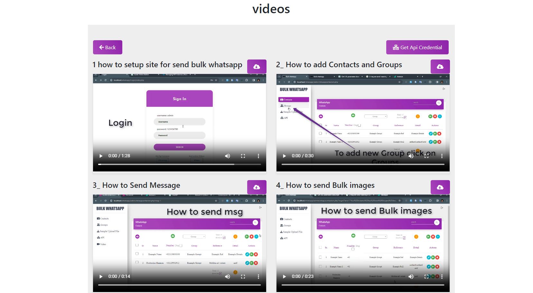
Task: Click the '0:00 / 0:30' time display
Action: (x=303, y=156)
